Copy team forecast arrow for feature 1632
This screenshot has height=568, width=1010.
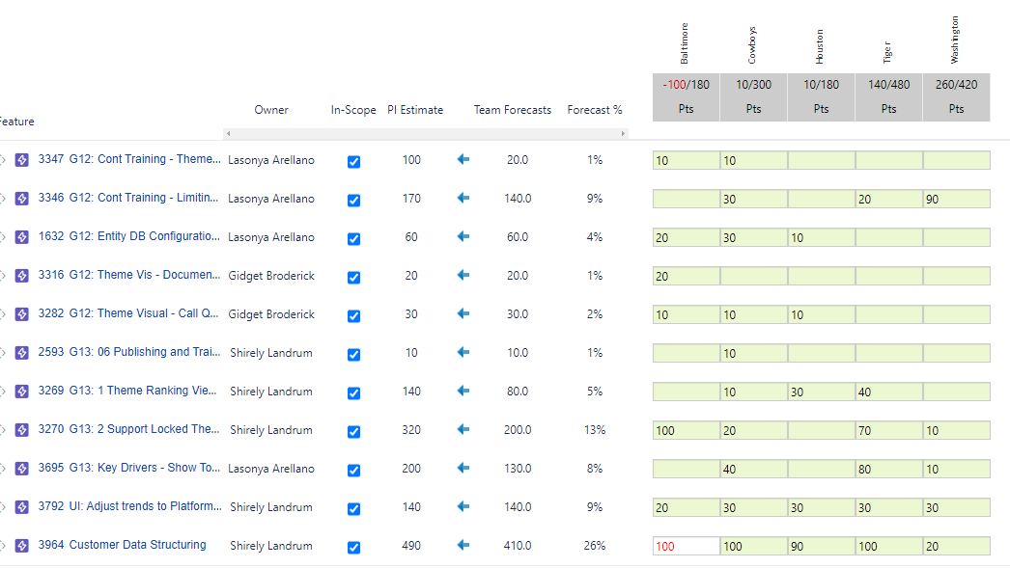pyautogui.click(x=463, y=236)
